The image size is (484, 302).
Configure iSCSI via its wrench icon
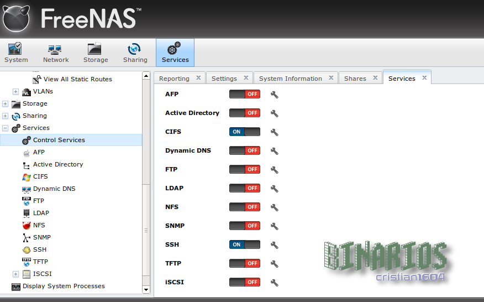[x=274, y=283]
